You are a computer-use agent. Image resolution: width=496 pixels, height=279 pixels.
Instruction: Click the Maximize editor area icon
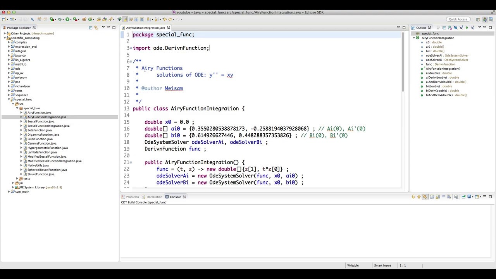click(404, 28)
